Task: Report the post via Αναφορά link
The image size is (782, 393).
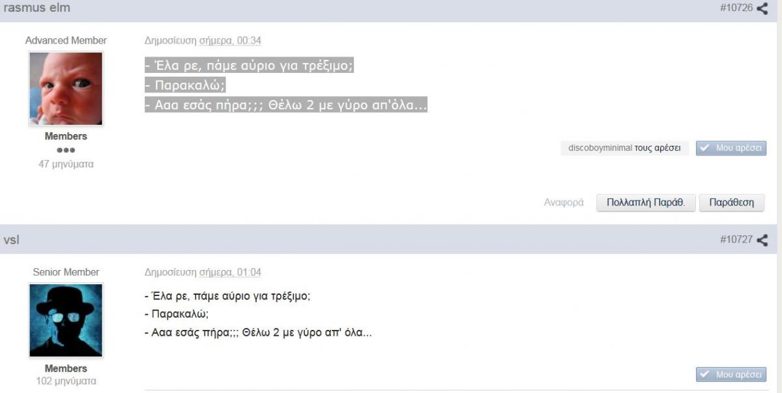Action: 564,202
